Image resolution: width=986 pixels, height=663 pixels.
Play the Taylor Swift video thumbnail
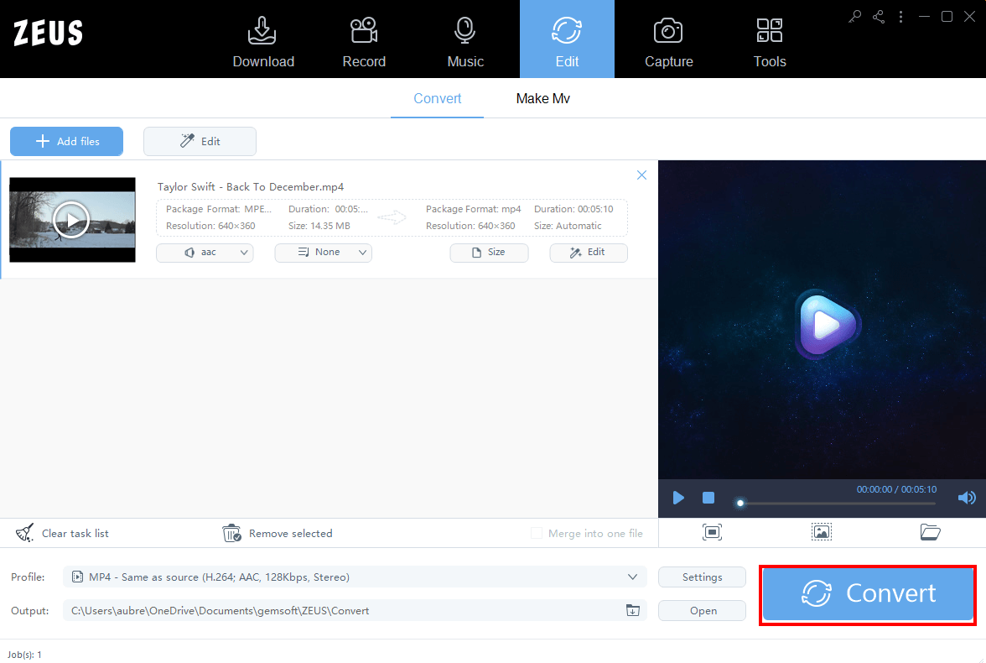coord(72,220)
